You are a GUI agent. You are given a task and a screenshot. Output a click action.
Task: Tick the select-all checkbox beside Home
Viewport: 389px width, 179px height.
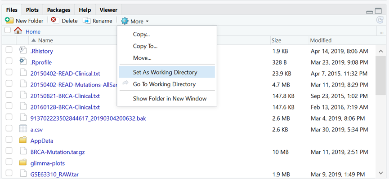[8, 30]
